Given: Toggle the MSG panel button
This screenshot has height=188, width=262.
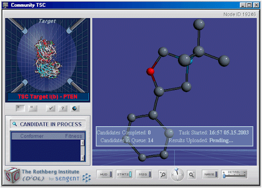Looking at the screenshot, I should pyautogui.click(x=144, y=174).
